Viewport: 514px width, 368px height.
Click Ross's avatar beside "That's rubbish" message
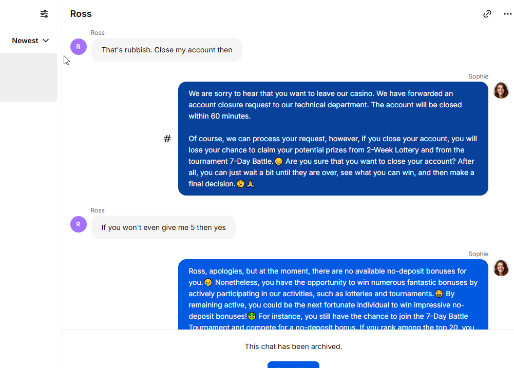click(79, 47)
